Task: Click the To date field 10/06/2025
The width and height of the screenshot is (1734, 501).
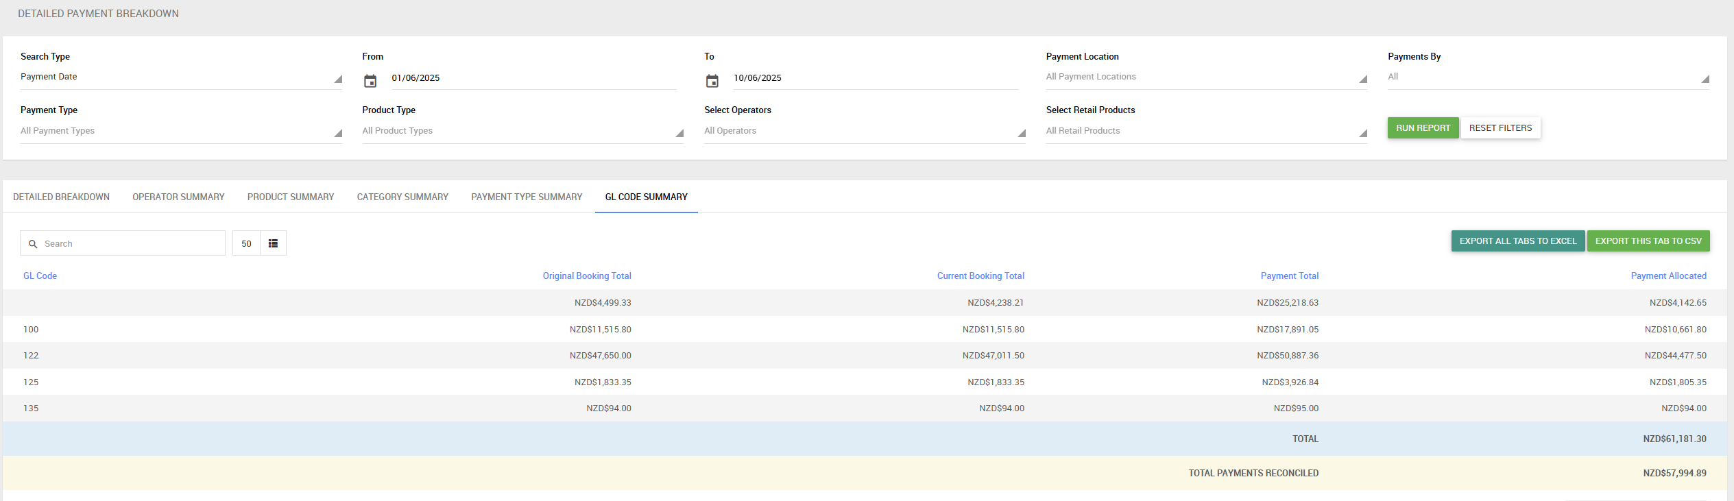Action: 876,78
